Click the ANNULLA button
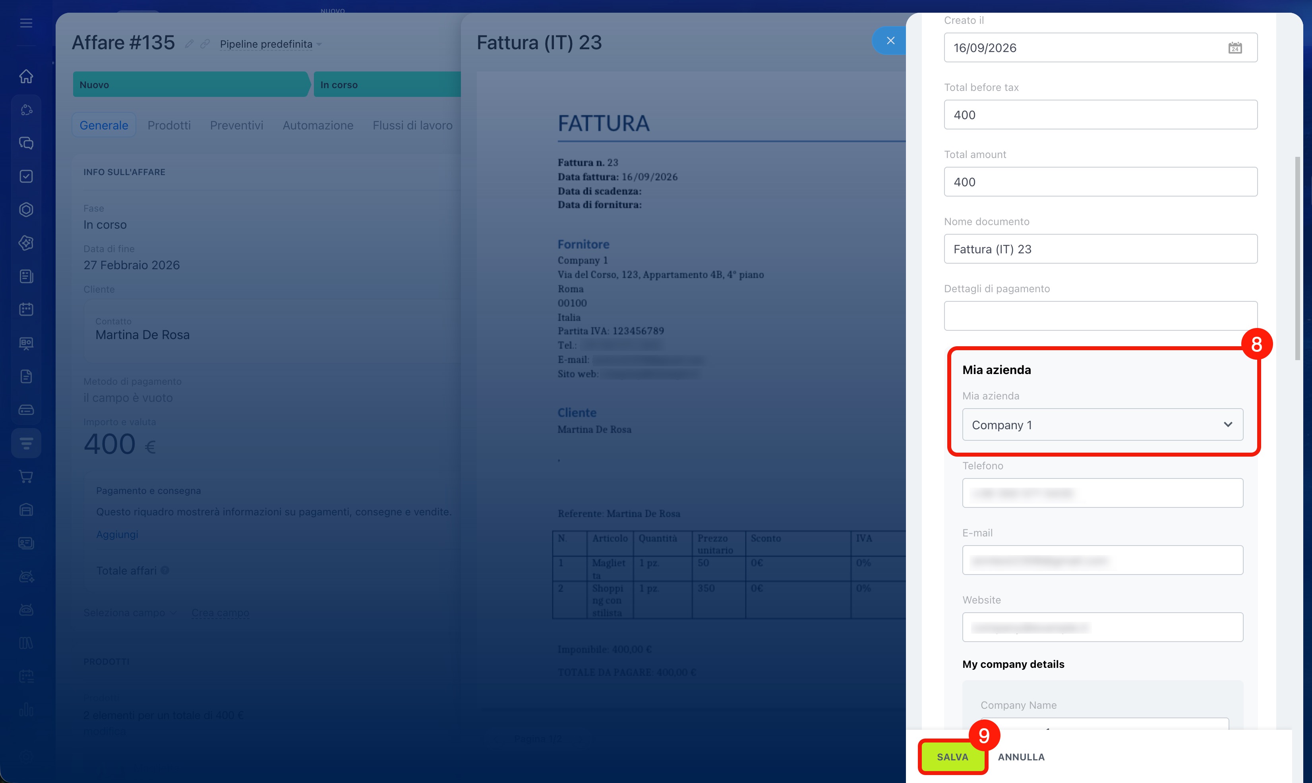This screenshot has height=783, width=1312. click(x=1021, y=757)
